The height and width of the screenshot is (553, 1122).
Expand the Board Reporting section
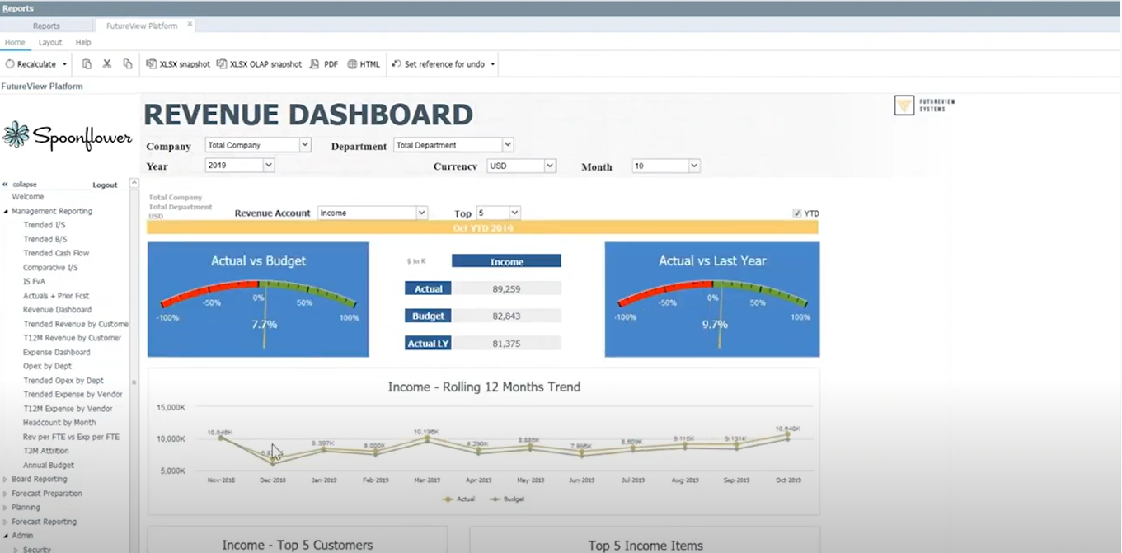coord(6,479)
